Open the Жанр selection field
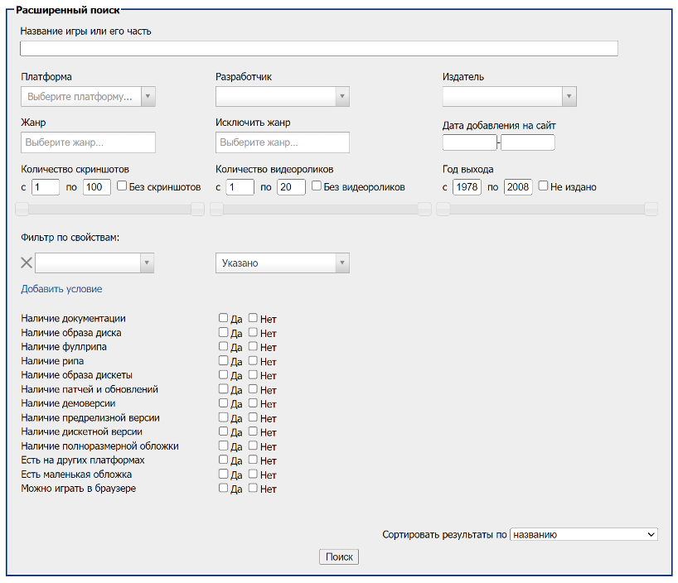Image resolution: width=678 pixels, height=583 pixels. click(x=87, y=142)
